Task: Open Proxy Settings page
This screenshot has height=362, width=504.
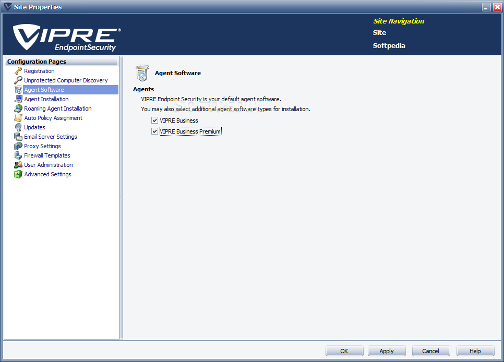Action: [x=42, y=146]
